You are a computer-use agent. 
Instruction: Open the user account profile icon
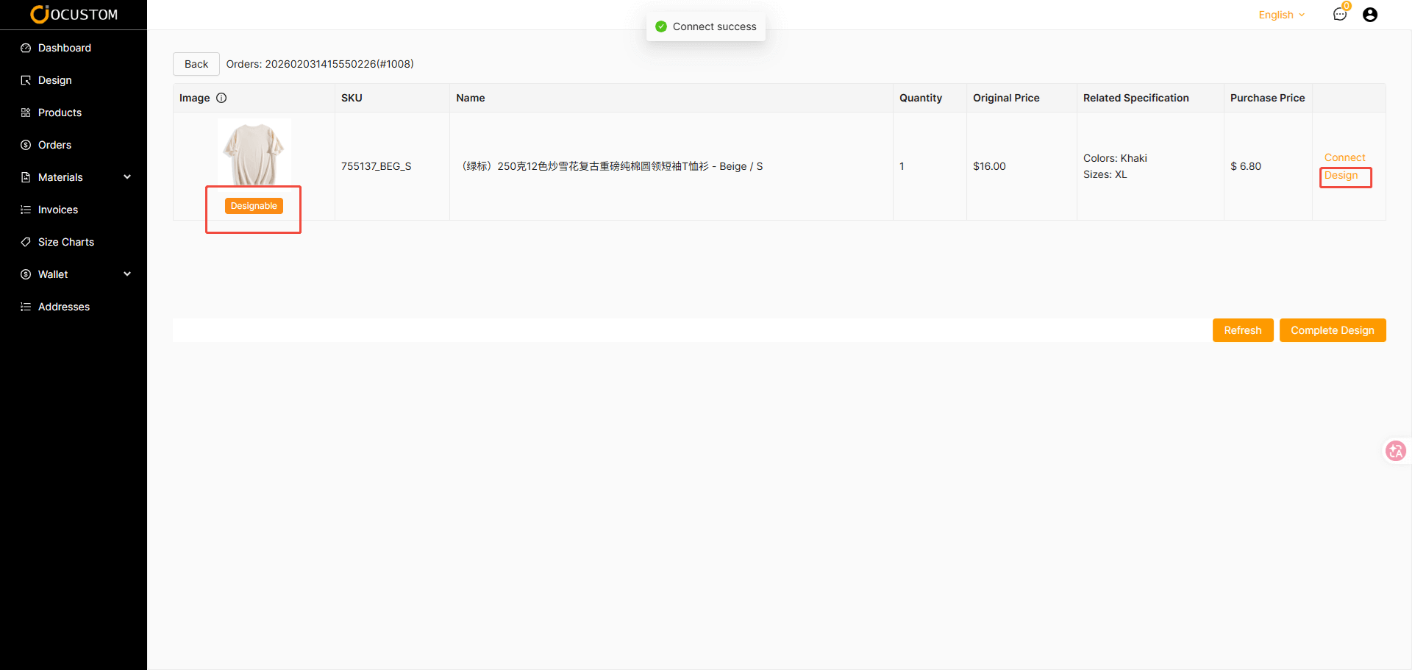[1369, 15]
